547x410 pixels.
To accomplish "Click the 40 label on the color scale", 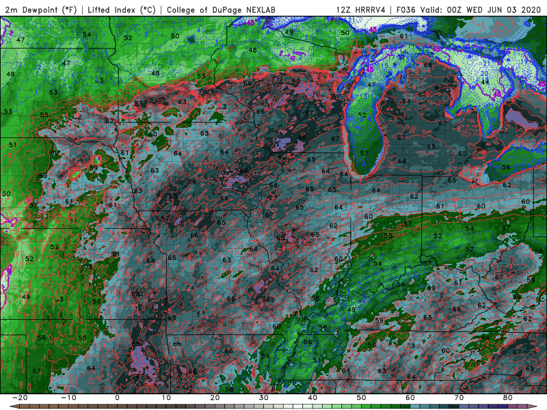I will (x=312, y=398).
